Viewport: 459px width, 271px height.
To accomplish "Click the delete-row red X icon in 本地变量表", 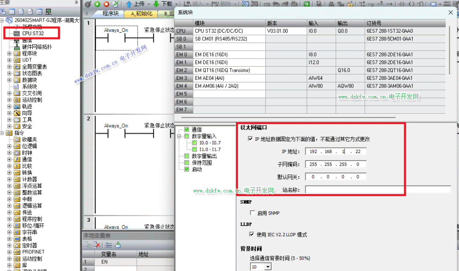I will click(96, 245).
